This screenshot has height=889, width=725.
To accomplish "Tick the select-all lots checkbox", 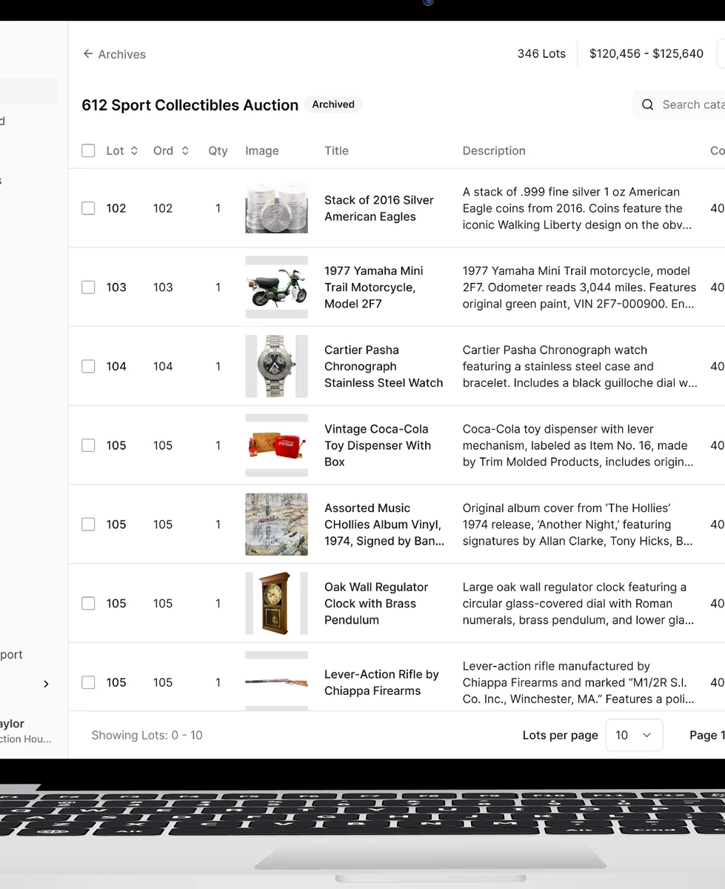I will (x=88, y=150).
